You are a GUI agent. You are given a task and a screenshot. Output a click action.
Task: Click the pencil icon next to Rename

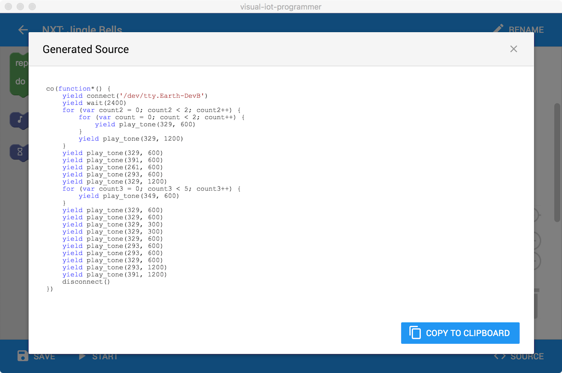[x=498, y=28]
